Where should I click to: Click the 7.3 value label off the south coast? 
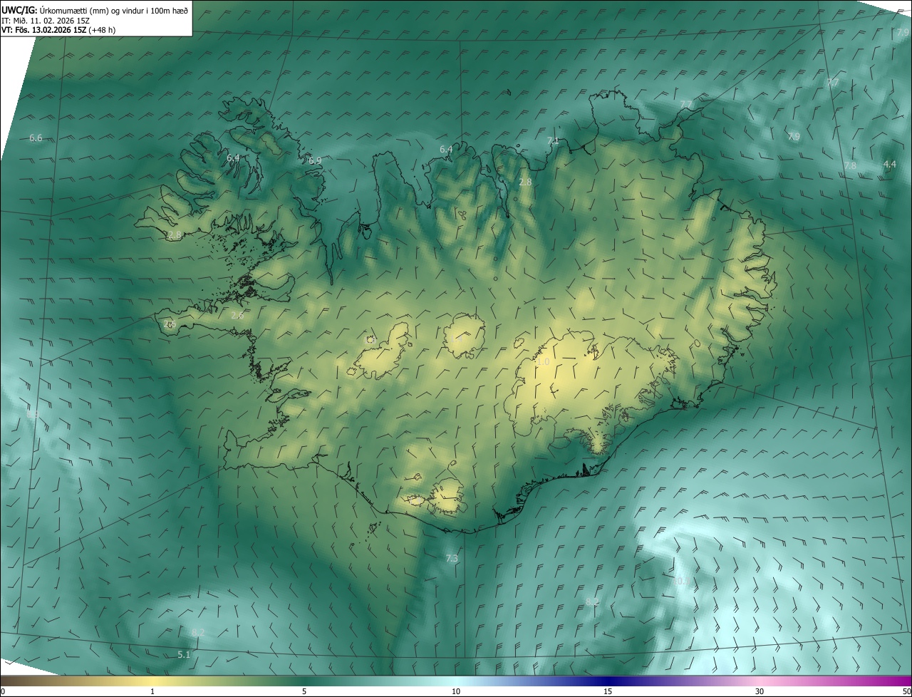[452, 558]
